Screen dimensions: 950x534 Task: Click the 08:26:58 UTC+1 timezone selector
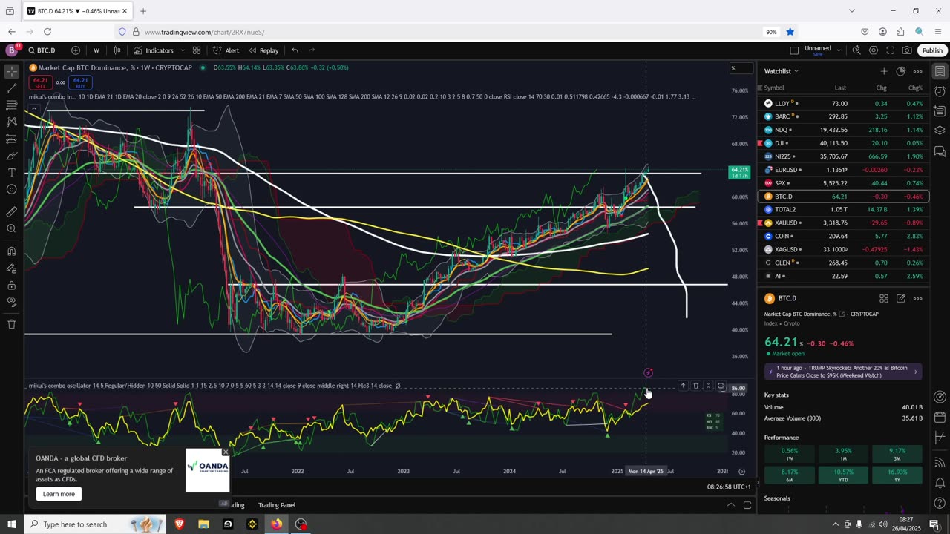pos(730,487)
